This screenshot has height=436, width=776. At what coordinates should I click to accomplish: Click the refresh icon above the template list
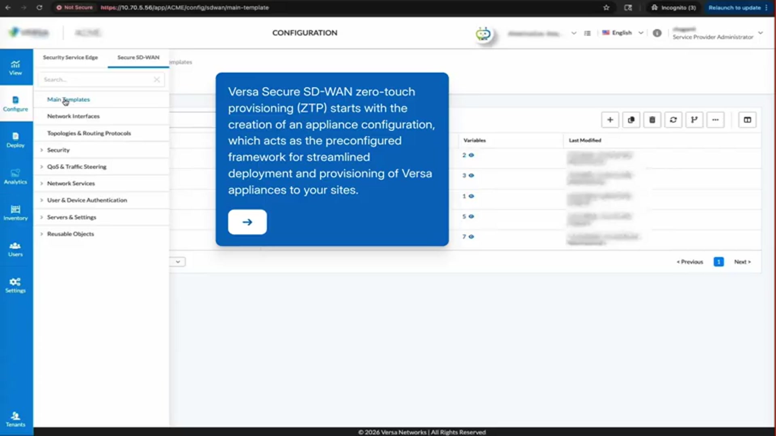point(673,120)
